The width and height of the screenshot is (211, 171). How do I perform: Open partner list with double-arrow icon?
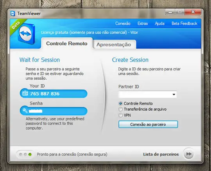click(188, 154)
